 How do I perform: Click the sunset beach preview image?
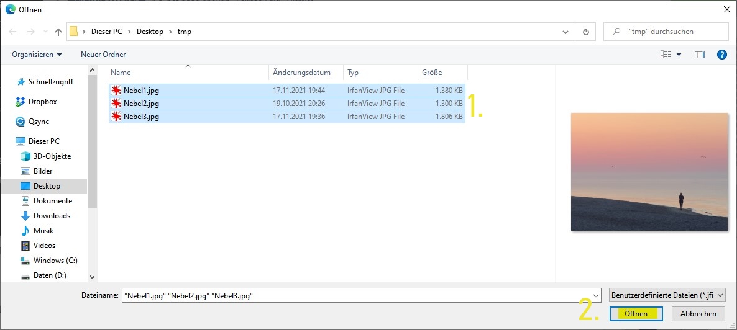(649, 172)
